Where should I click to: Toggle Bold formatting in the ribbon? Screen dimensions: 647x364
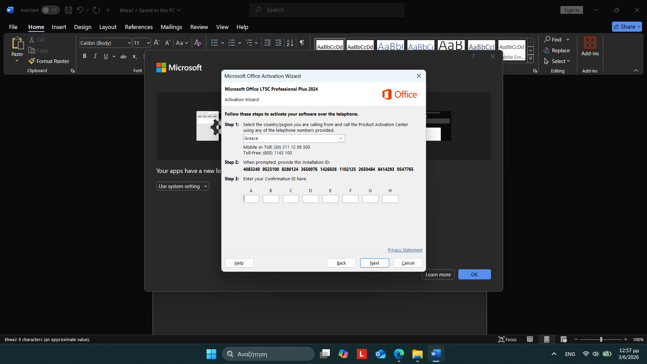click(x=85, y=56)
